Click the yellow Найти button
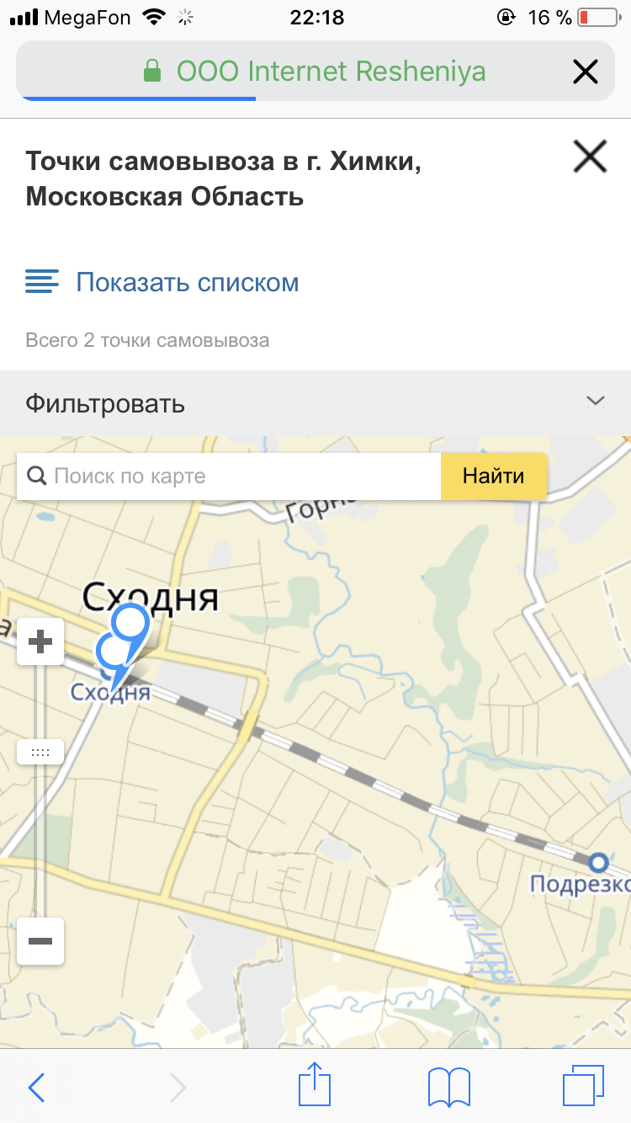The width and height of the screenshot is (631, 1123). (x=494, y=476)
